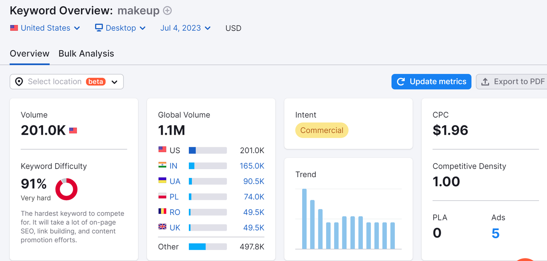Click the tallest bar in Trend chart

pyautogui.click(x=304, y=219)
